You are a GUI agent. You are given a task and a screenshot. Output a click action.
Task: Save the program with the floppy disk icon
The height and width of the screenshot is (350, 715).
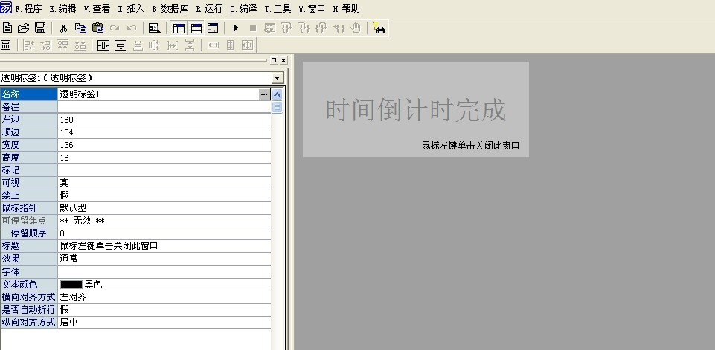pyautogui.click(x=40, y=28)
